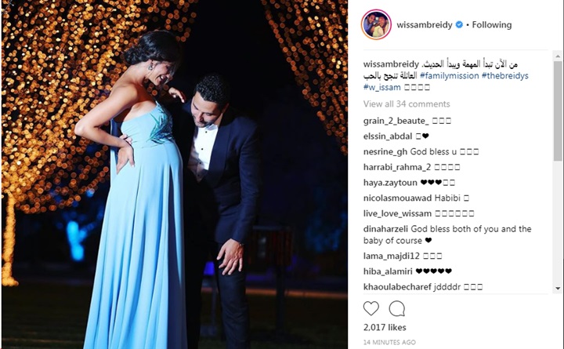Open the 14 minutes ago timestamp
The height and width of the screenshot is (349, 564).
(389, 342)
